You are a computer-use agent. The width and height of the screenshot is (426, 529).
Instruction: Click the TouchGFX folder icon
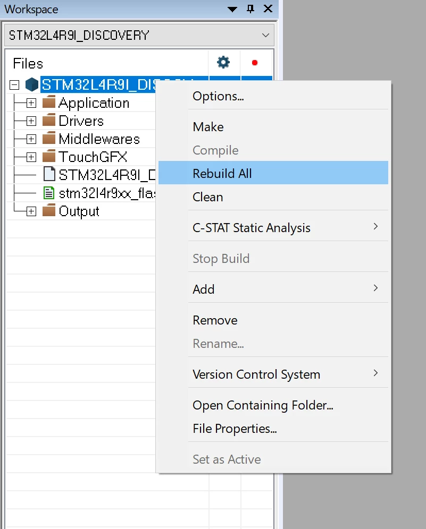point(49,156)
